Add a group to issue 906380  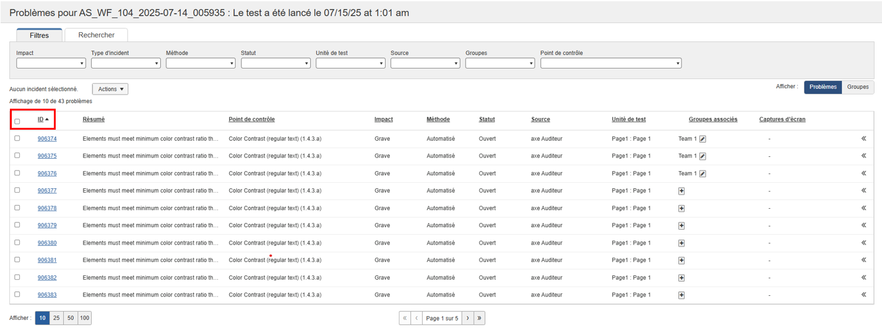[681, 243]
